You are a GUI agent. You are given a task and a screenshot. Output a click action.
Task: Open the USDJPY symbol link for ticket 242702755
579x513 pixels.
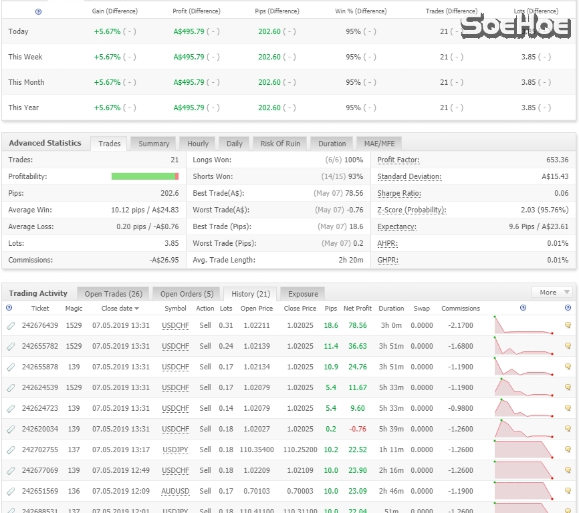coord(175,450)
